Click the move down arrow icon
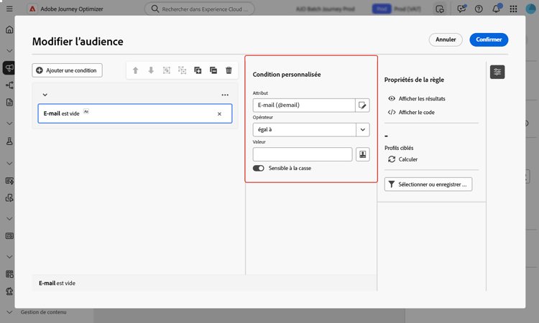The width and height of the screenshot is (539, 323). (x=151, y=70)
